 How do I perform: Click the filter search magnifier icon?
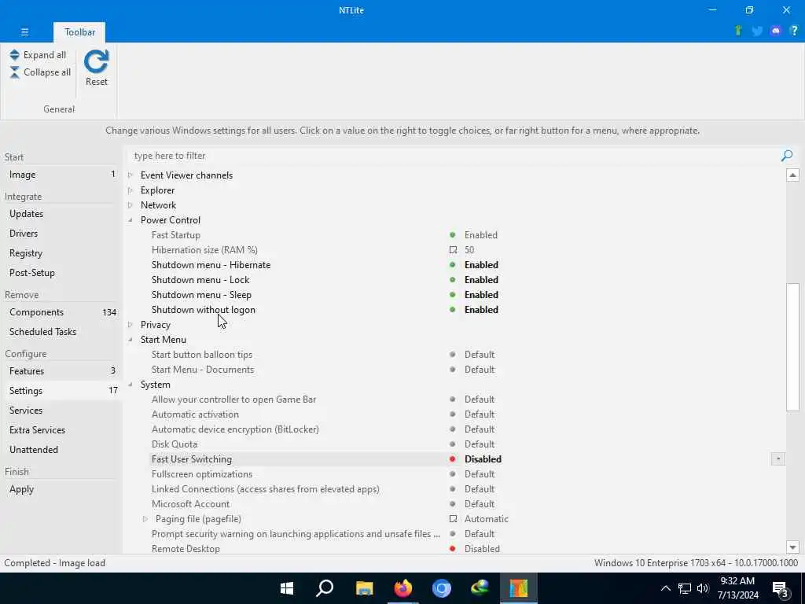tap(786, 156)
